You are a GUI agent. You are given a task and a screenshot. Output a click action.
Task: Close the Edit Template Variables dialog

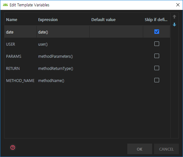(178, 5)
